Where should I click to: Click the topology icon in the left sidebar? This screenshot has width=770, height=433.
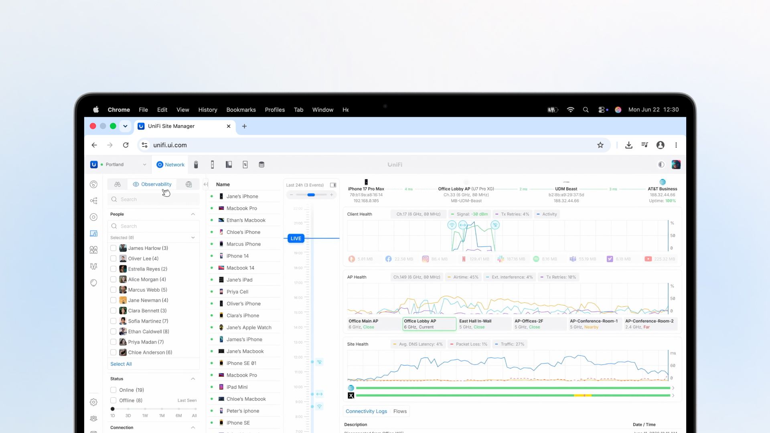click(x=93, y=200)
